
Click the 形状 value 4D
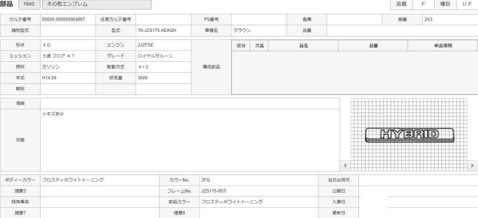(46, 45)
